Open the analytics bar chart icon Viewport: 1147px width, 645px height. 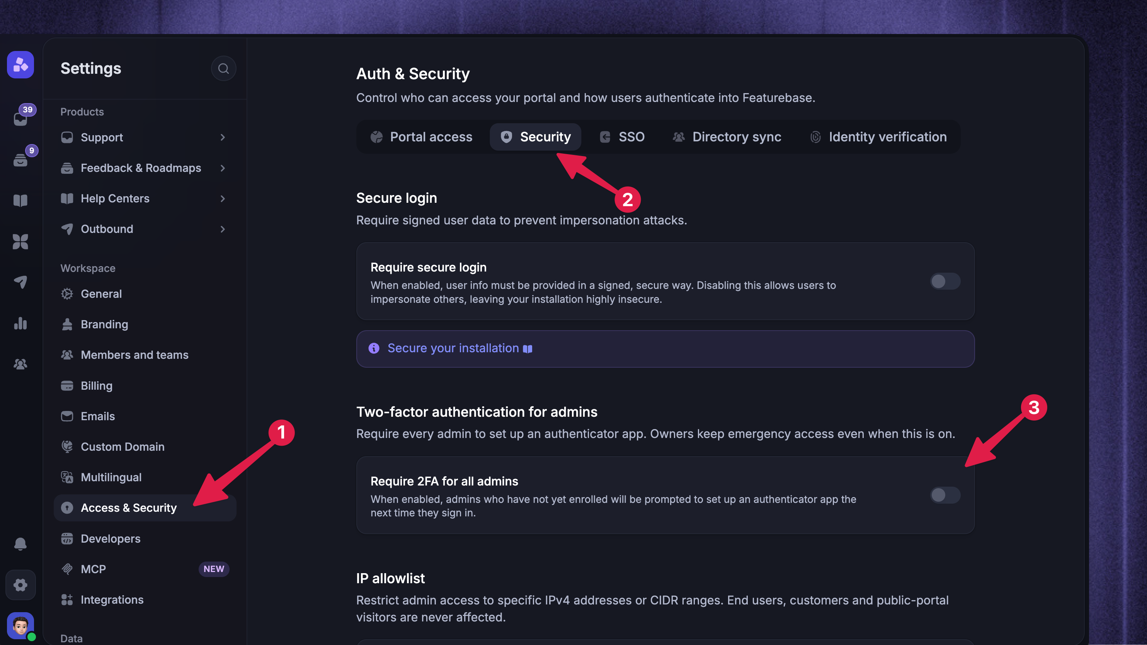tap(20, 323)
